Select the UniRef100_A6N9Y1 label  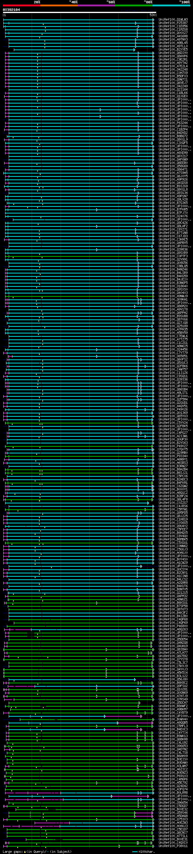173,460
